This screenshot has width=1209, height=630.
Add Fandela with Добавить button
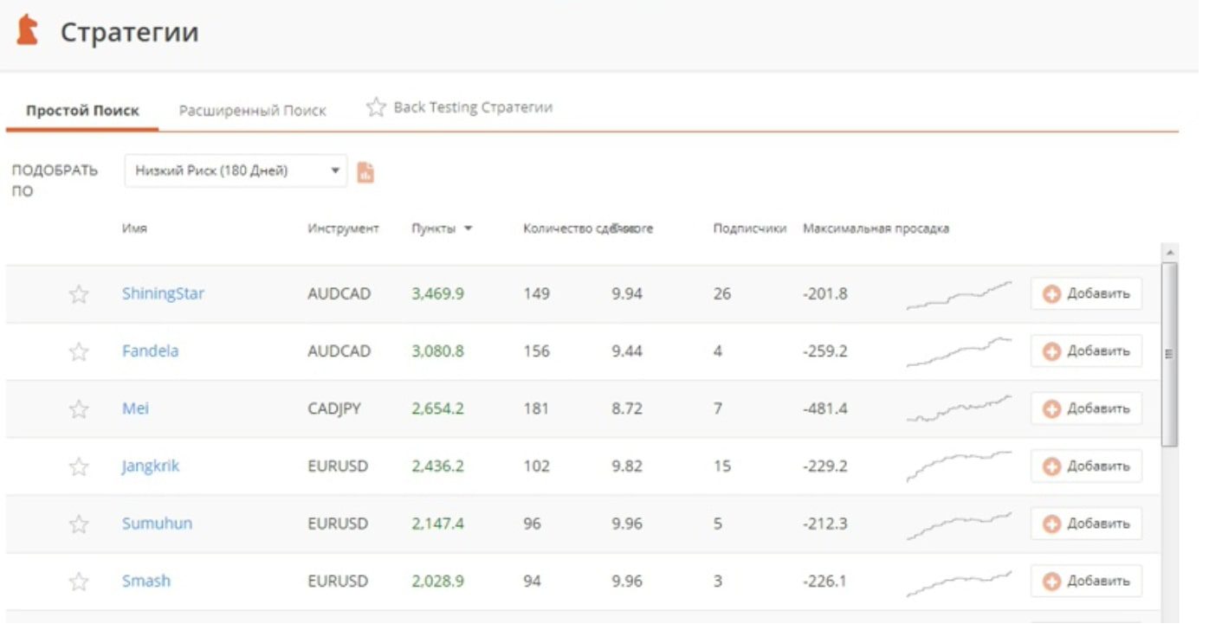(1086, 351)
